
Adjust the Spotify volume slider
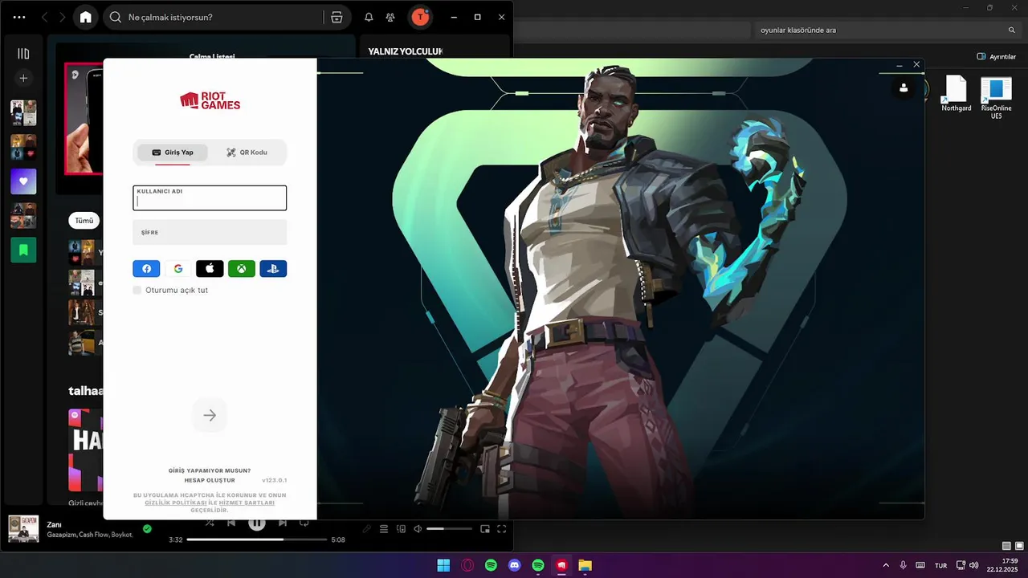(x=449, y=528)
